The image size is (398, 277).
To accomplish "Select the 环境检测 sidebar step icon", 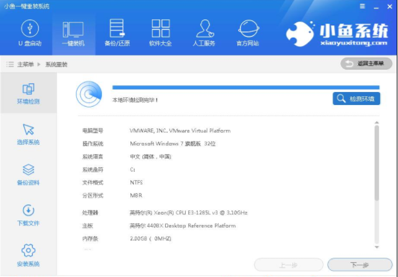I will (x=28, y=89).
